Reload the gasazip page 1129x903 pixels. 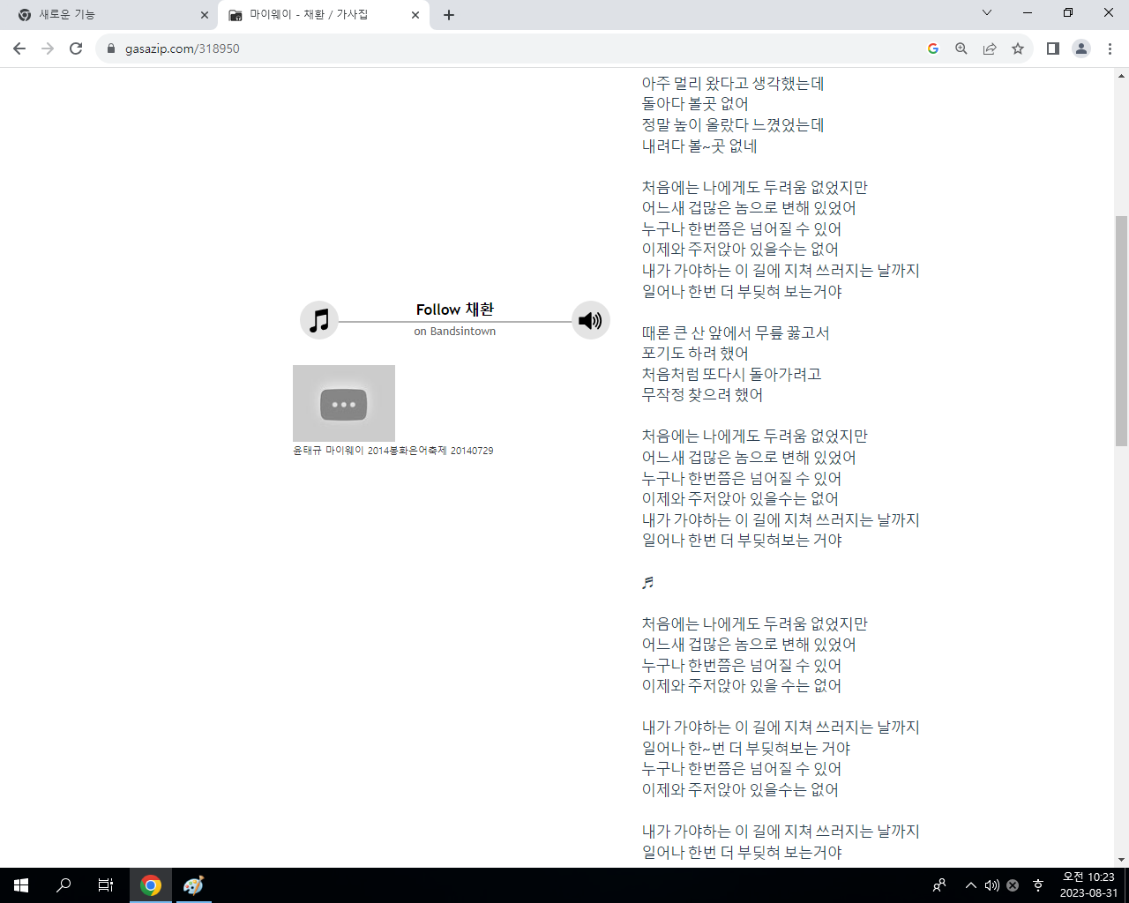click(x=76, y=49)
